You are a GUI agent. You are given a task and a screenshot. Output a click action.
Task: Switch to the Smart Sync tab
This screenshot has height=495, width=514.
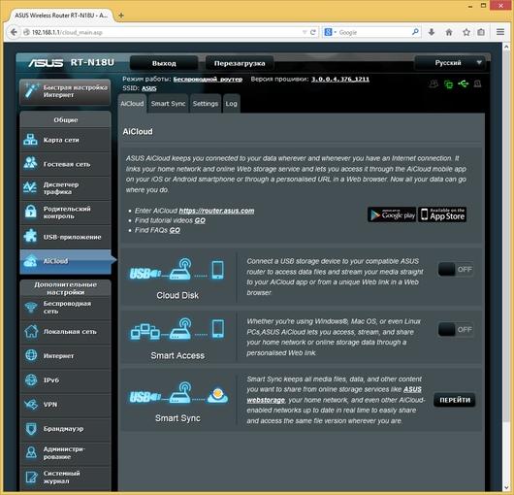pos(168,104)
